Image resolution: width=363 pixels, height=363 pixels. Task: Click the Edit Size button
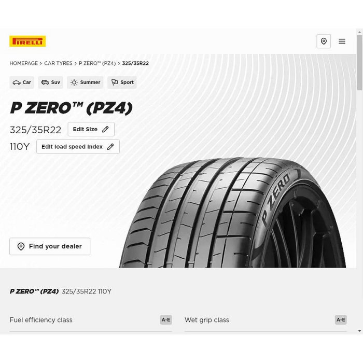coord(91,129)
